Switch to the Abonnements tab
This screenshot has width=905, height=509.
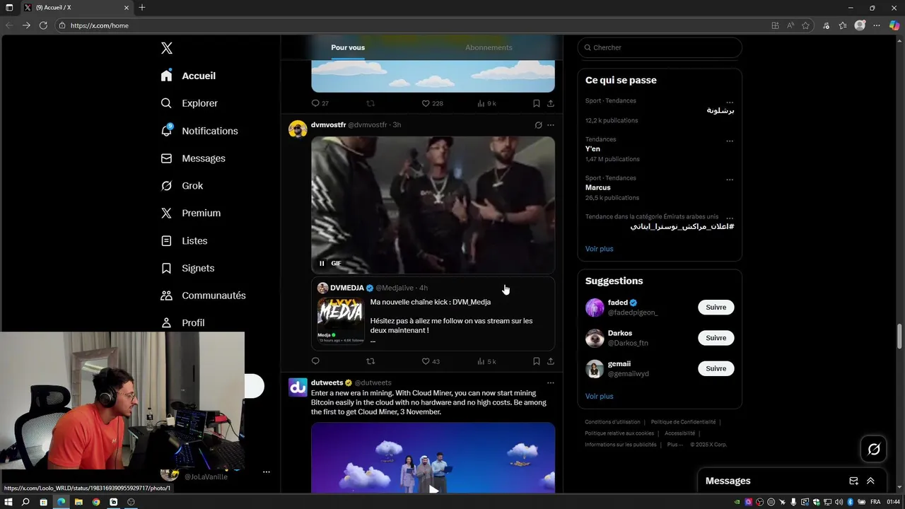(489, 47)
